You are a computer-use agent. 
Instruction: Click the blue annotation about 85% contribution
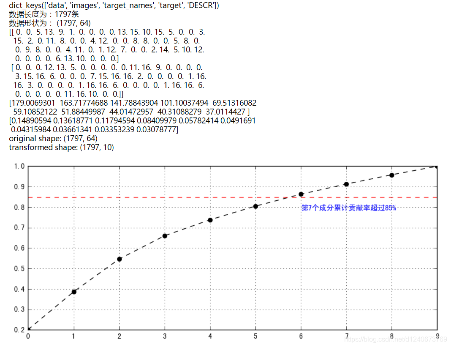click(x=350, y=208)
